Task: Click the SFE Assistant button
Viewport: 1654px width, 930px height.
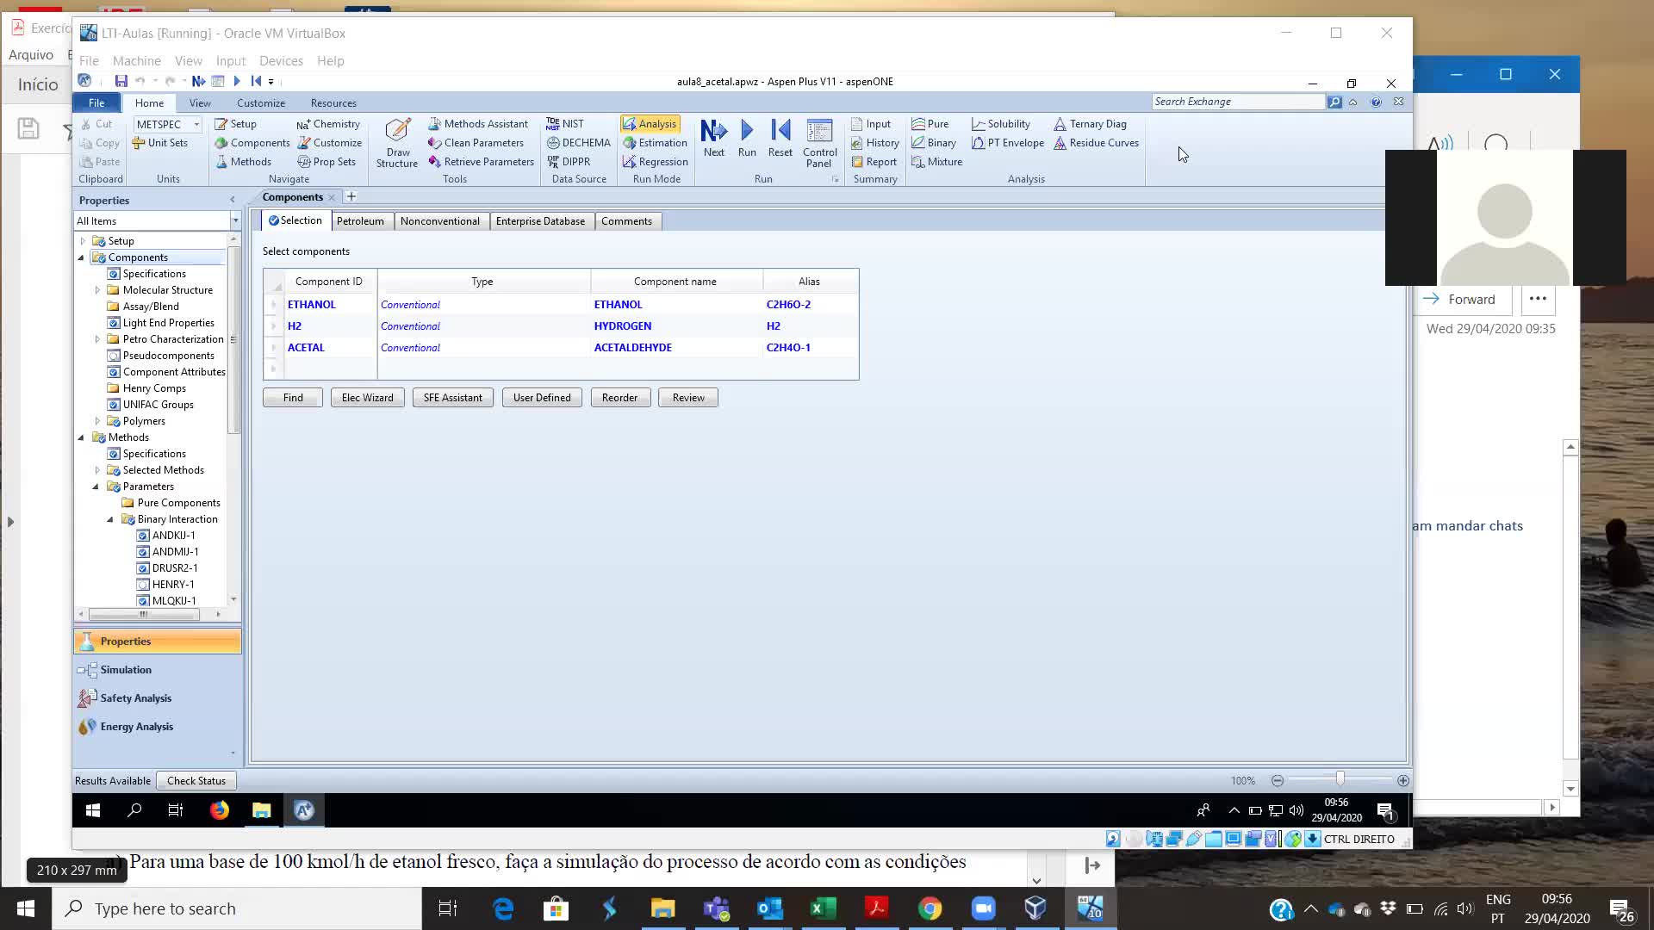Action: click(x=453, y=398)
